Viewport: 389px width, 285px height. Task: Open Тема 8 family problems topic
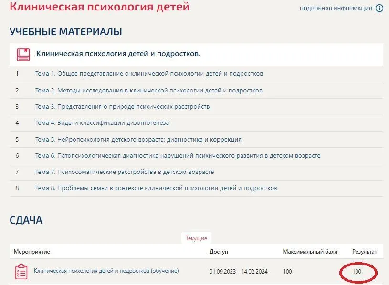(156, 188)
